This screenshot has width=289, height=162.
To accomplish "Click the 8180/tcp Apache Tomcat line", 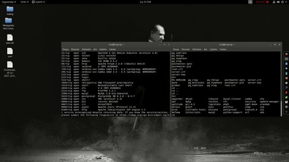I will [103, 110].
